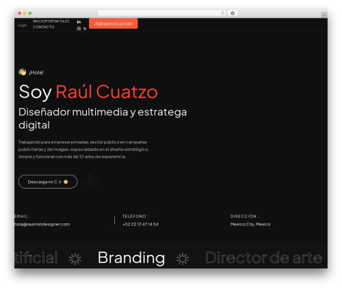Open the X (Twitter) profile icon
The image size is (342, 289).
[x=85, y=29]
